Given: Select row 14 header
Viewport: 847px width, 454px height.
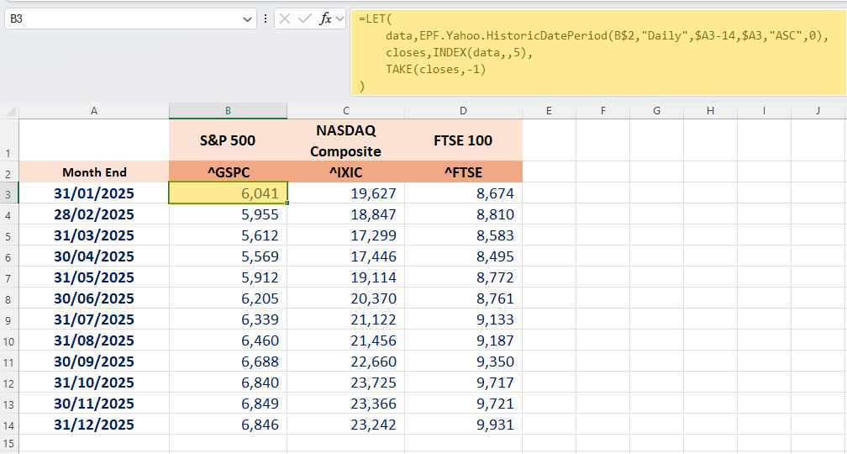Looking at the screenshot, I should coord(9,425).
